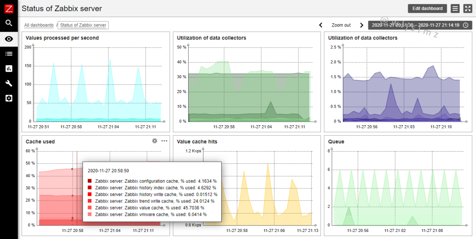The image size is (476, 239).
Task: Click Status of Zabbix server breadcrumb
Action: click(83, 25)
